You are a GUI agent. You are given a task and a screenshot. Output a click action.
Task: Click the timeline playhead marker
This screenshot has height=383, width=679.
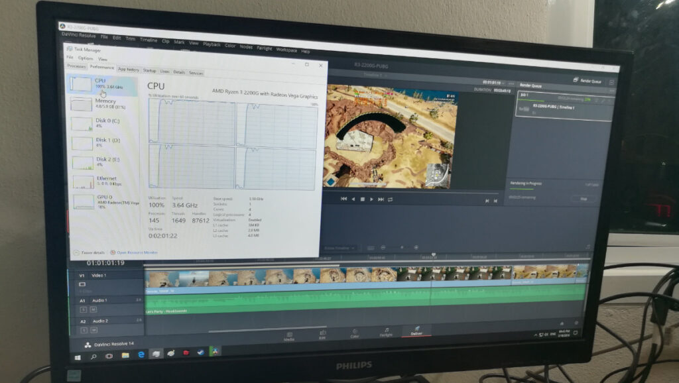click(x=433, y=255)
